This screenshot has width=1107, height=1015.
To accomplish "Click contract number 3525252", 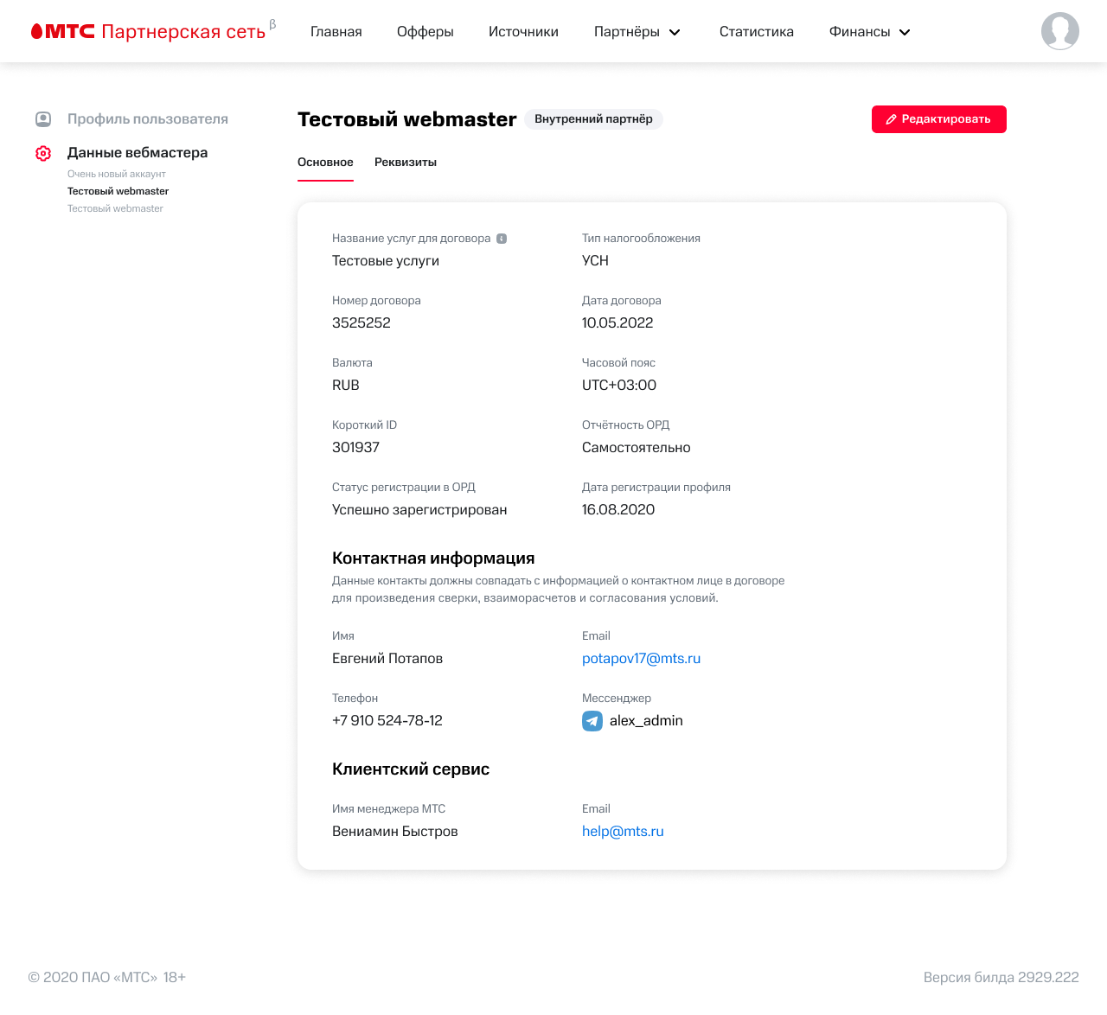I will [x=362, y=323].
